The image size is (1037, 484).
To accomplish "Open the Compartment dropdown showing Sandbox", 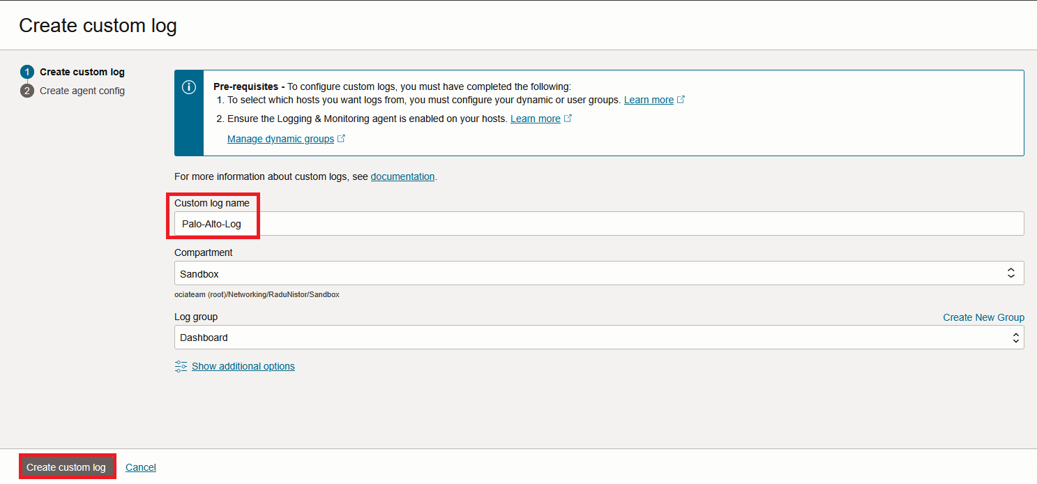I will pyautogui.click(x=598, y=273).
